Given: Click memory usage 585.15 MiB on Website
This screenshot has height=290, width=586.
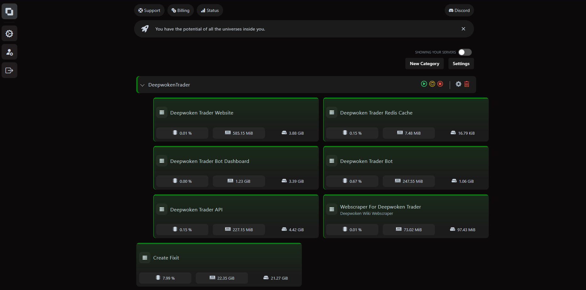Looking at the screenshot, I should coord(239,133).
